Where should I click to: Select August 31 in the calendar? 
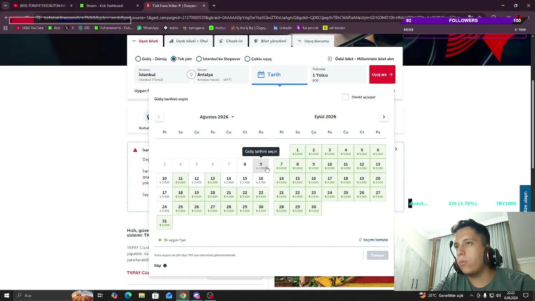click(165, 222)
